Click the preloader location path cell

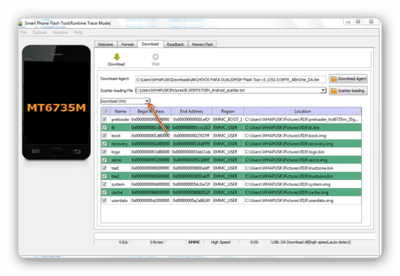point(303,119)
